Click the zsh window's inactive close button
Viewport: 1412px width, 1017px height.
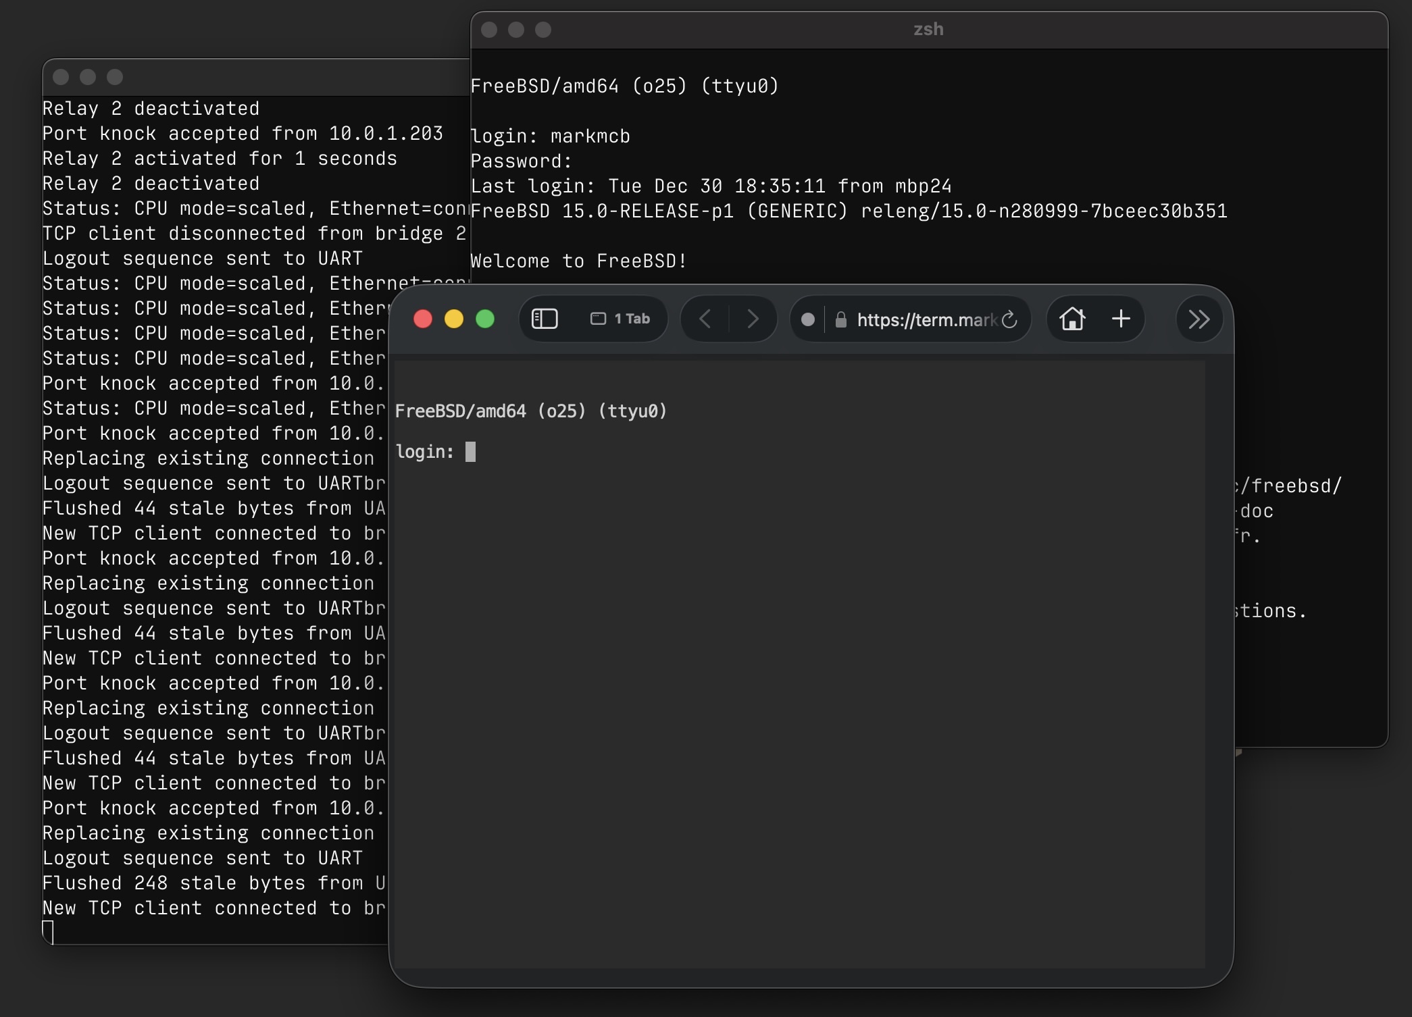coord(489,30)
